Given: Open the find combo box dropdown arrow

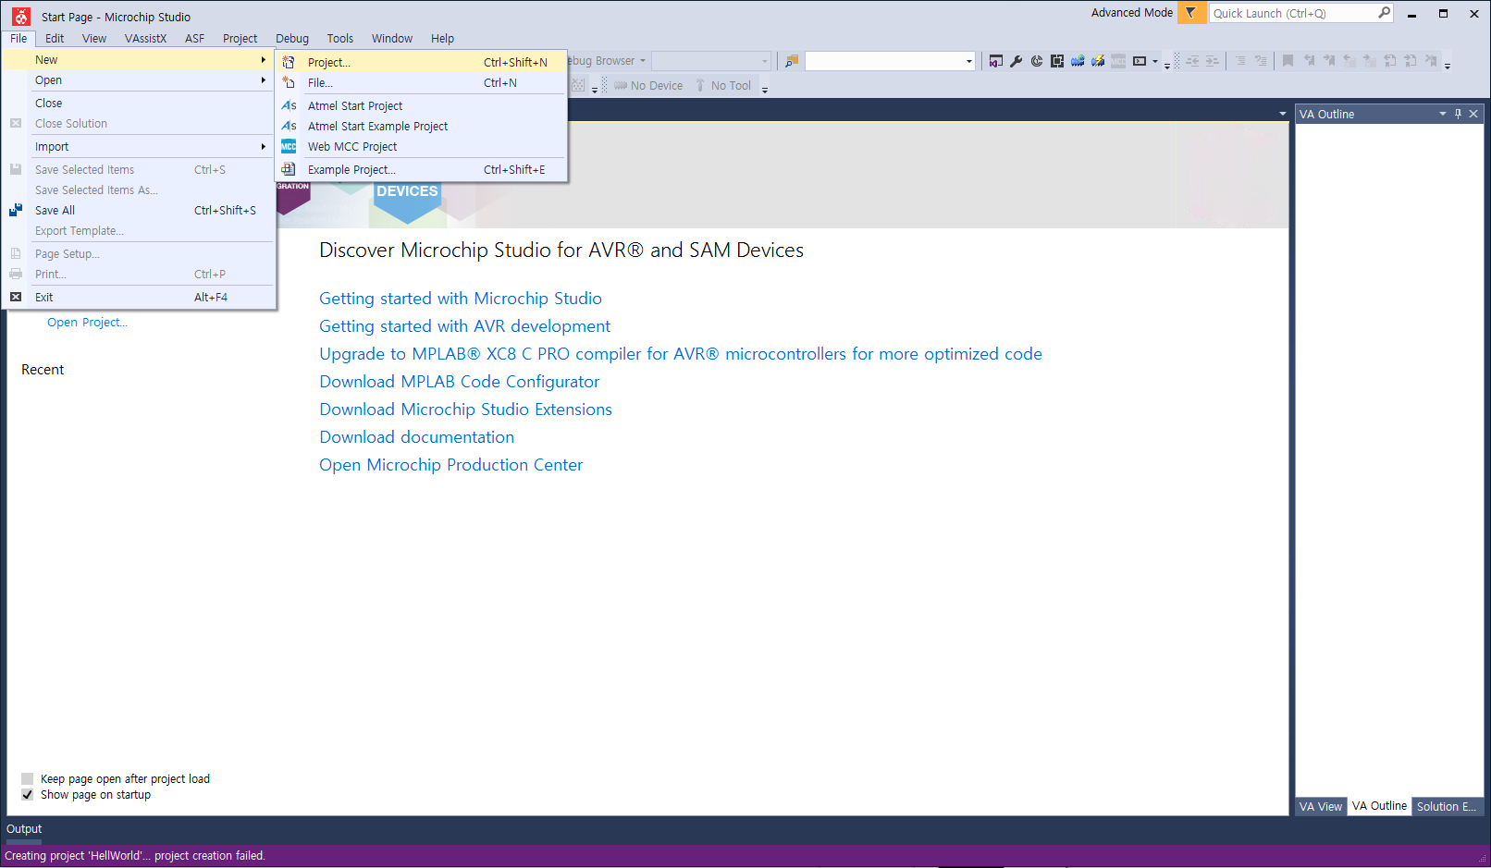Looking at the screenshot, I should [x=969, y=61].
